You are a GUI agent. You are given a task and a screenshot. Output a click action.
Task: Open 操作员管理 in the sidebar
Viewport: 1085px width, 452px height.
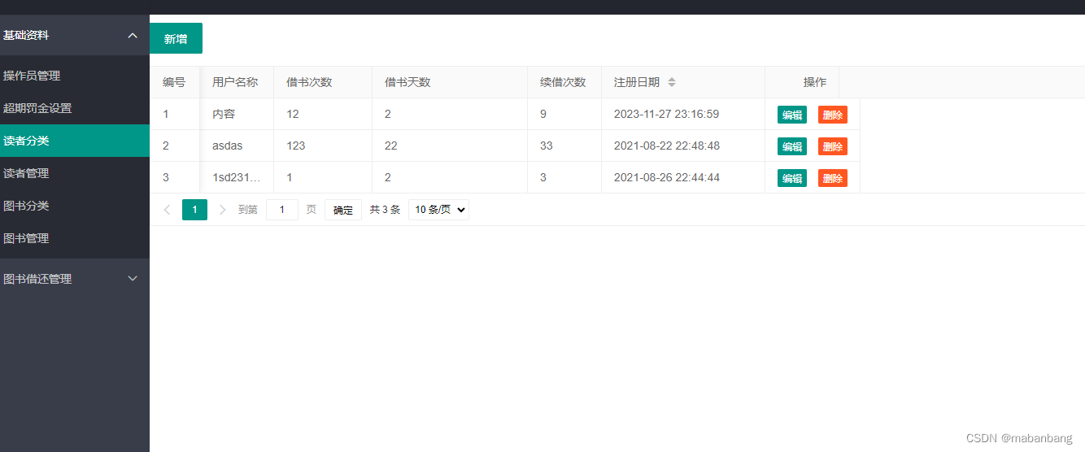[x=75, y=76]
